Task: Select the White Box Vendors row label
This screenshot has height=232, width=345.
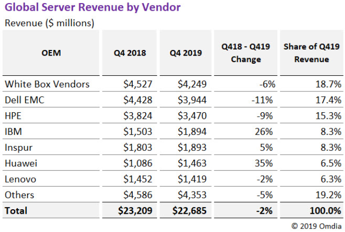Action: tap(47, 84)
